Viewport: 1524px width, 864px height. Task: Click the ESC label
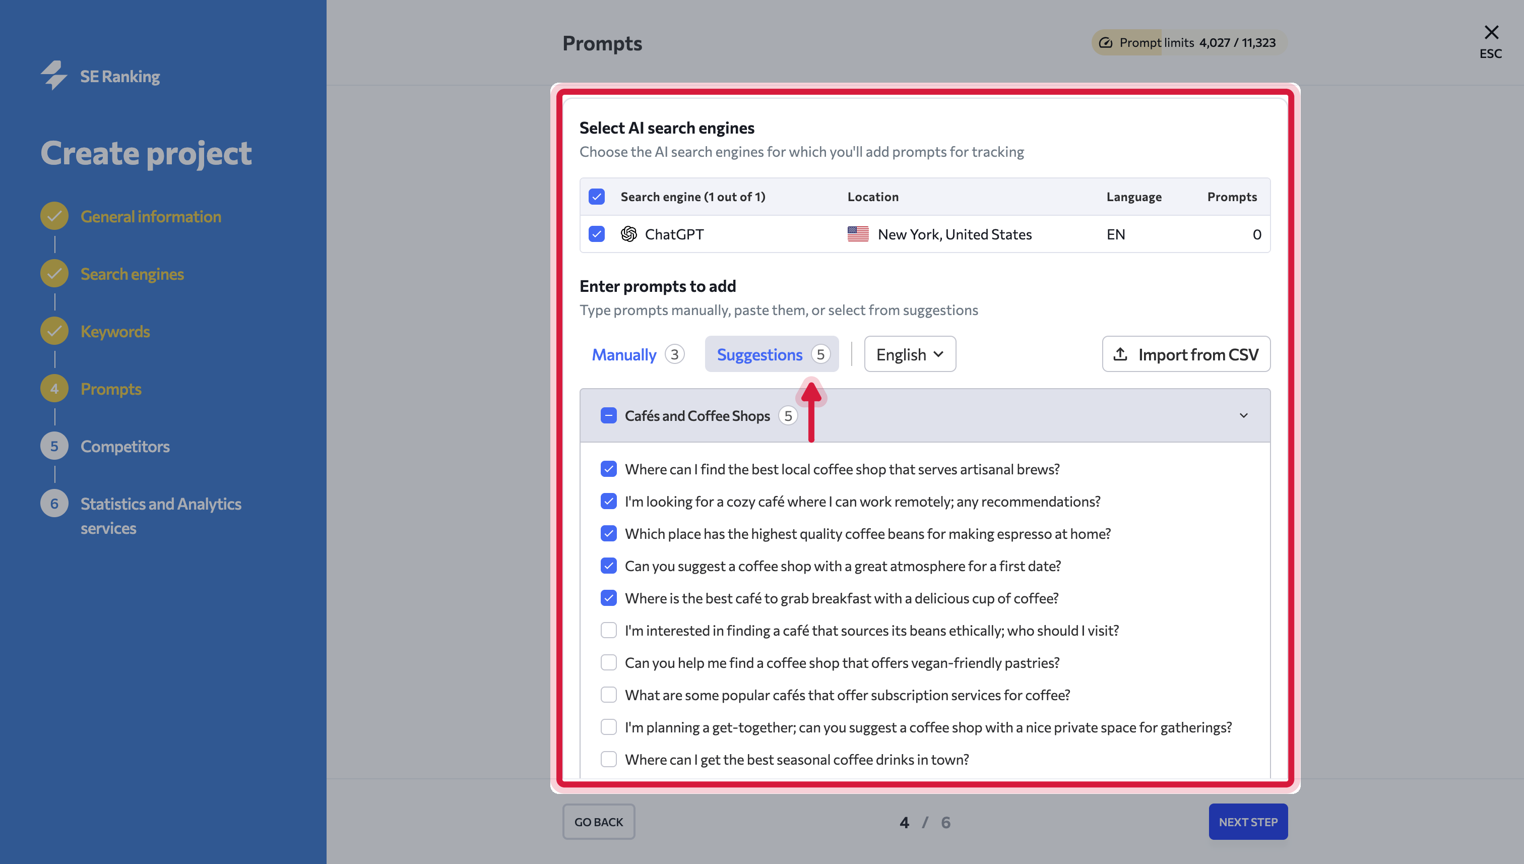(1491, 53)
